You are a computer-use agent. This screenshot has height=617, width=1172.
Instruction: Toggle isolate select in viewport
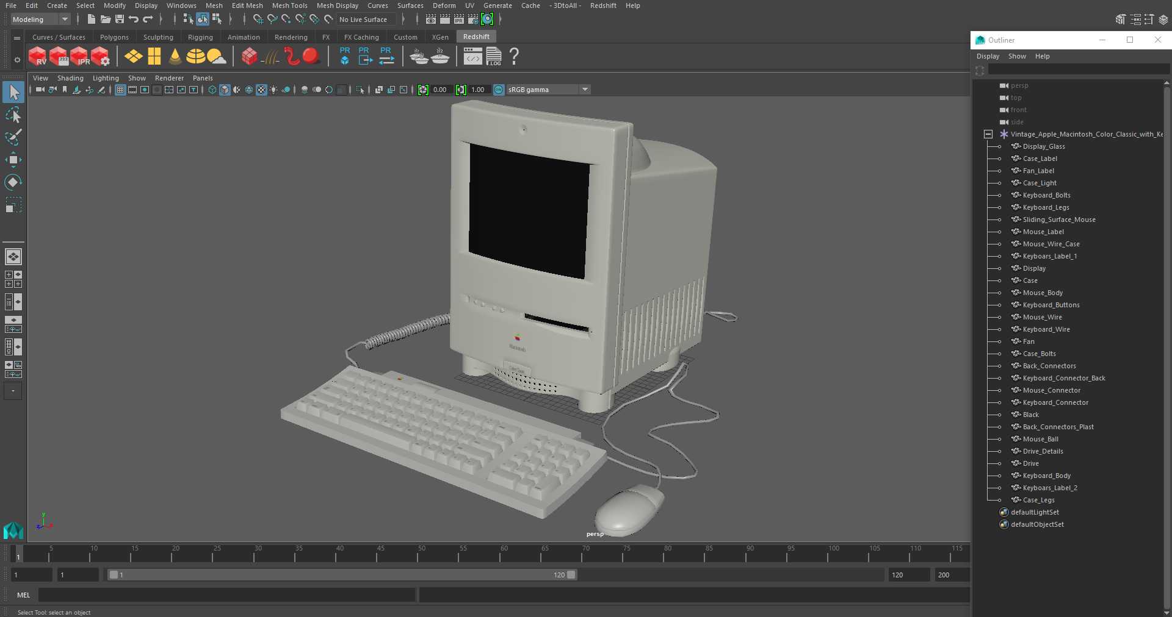pyautogui.click(x=360, y=90)
